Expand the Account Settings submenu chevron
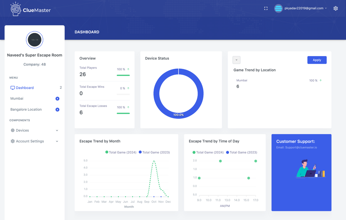Viewport: 346px width, 220px height. click(57, 141)
